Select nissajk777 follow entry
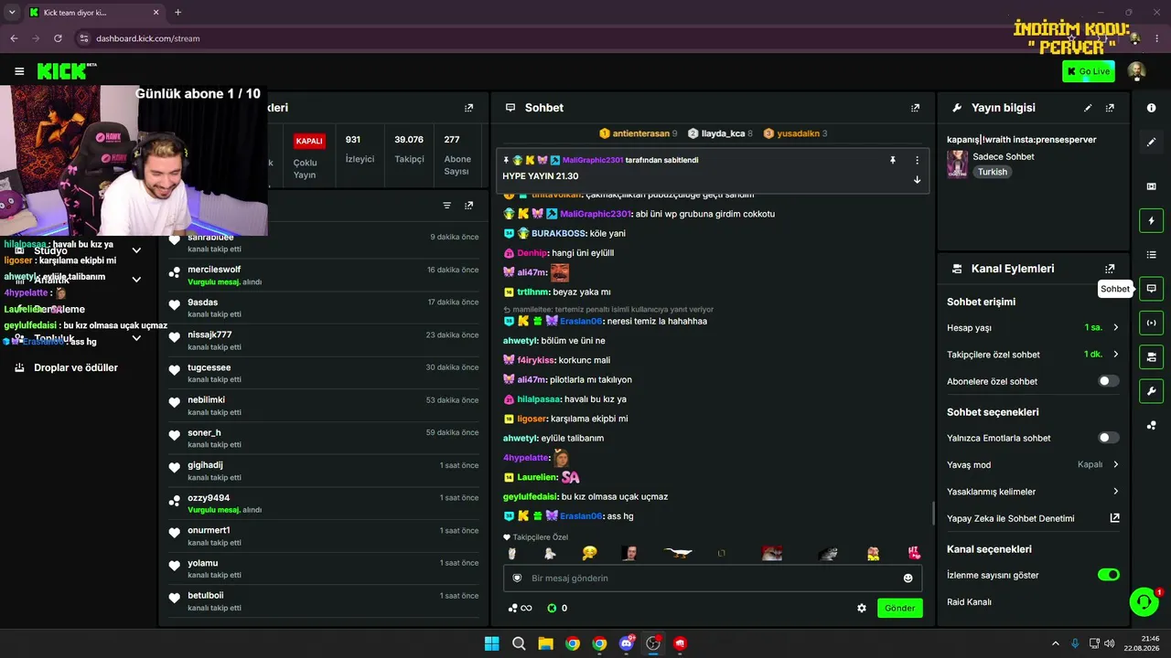Screen dimensions: 1171x658 [324, 340]
